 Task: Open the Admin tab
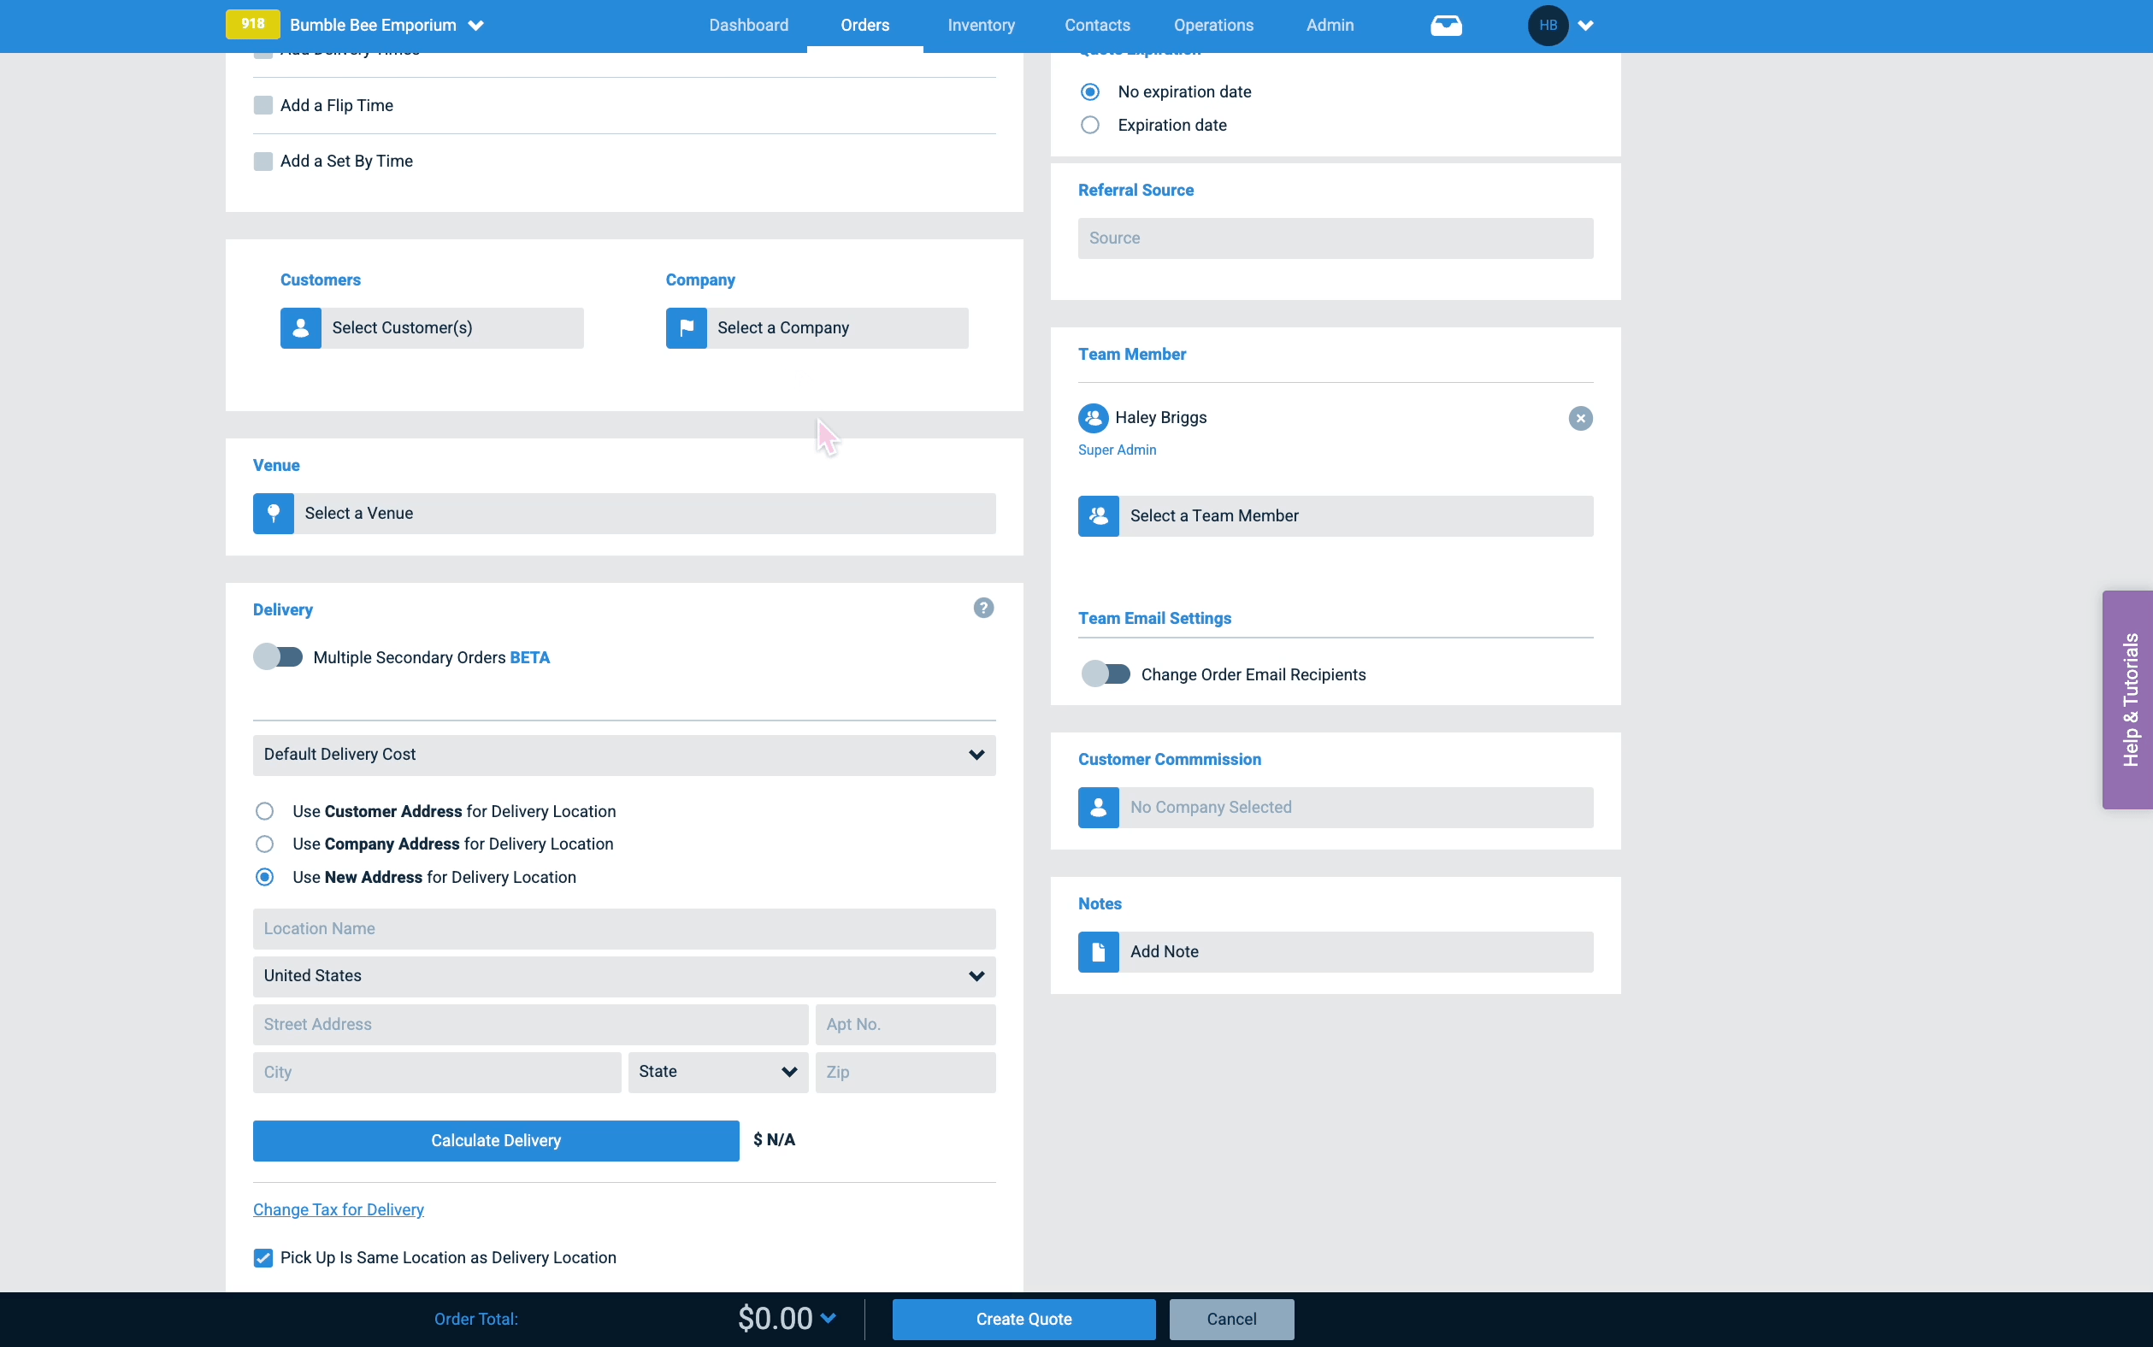[x=1330, y=25]
